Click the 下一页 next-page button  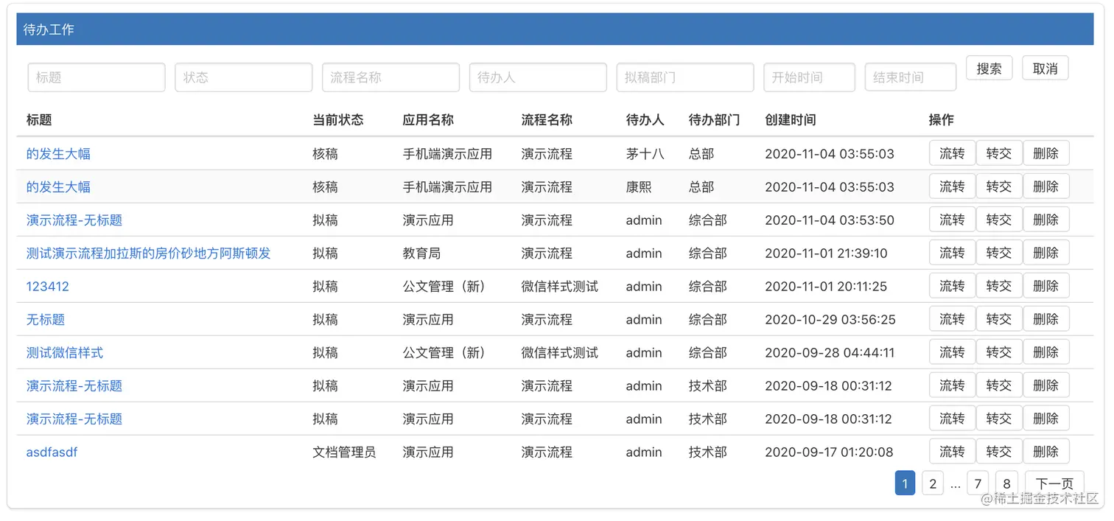[x=1055, y=483]
